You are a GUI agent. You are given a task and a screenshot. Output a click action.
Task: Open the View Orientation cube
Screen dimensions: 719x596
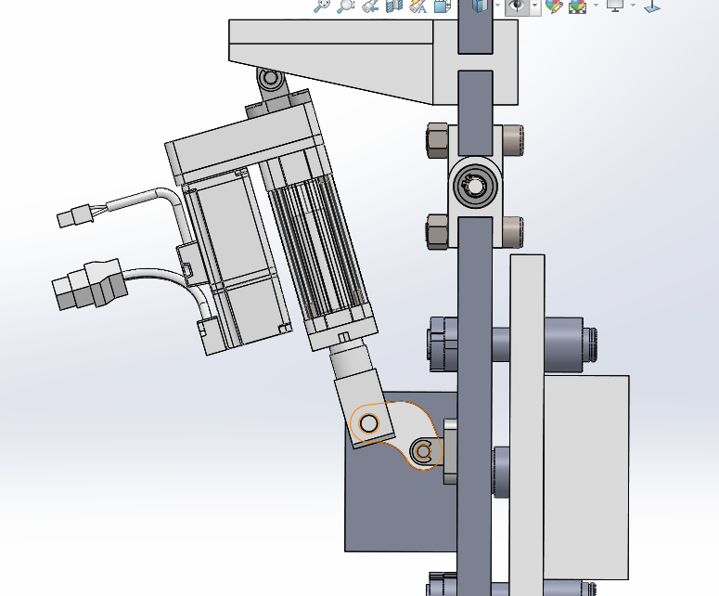tap(442, 6)
